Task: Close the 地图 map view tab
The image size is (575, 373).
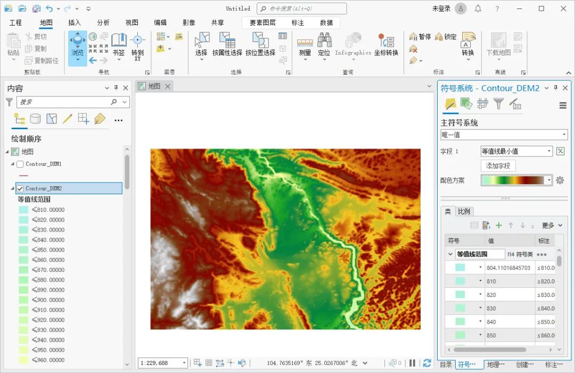Action: click(168, 87)
